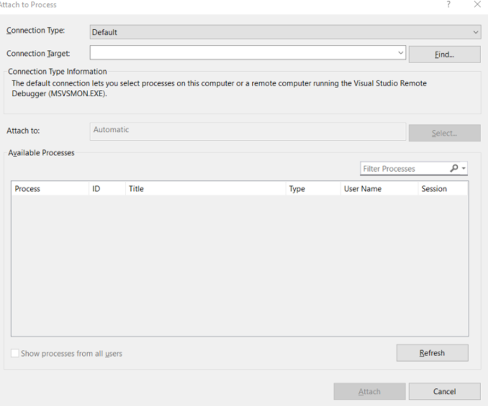Open the filter options arrow beside magnifier
Screen dimensions: 488x406
pos(464,168)
